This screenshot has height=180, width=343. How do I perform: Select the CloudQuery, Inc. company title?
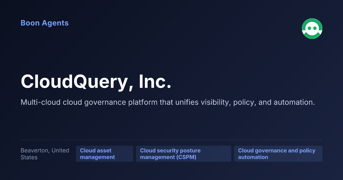(96, 82)
